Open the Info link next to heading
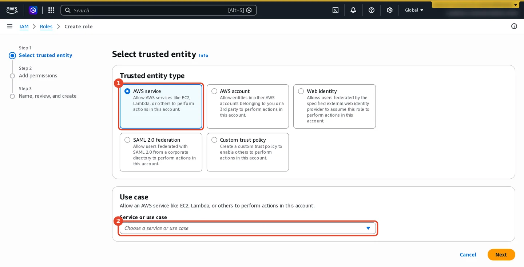This screenshot has height=267, width=524. pos(203,56)
